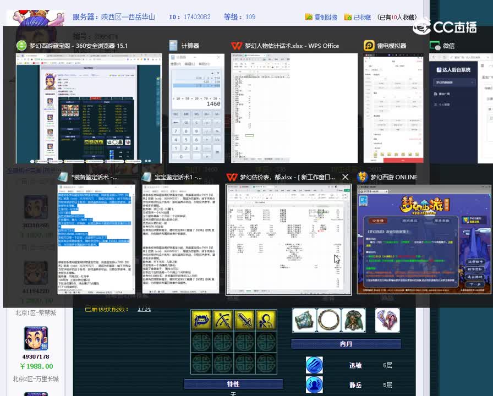Click the 已有10人收藏 count text

397,17
